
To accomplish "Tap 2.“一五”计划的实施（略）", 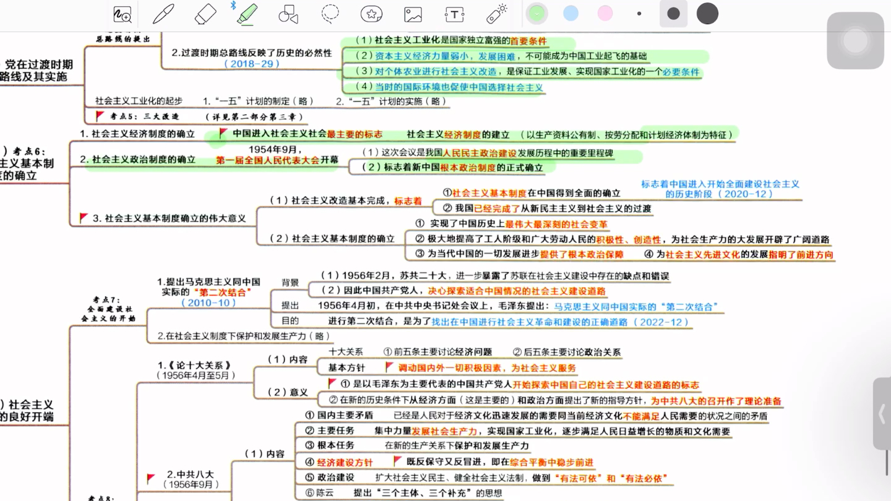I will click(x=391, y=101).
